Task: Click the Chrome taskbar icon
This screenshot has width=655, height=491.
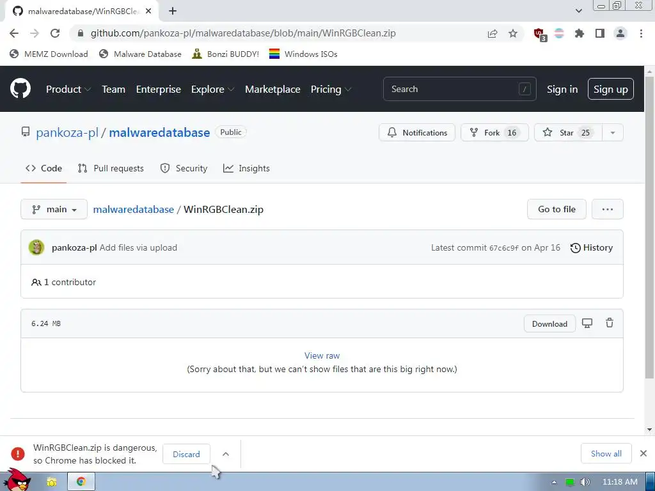Action: pos(81,482)
